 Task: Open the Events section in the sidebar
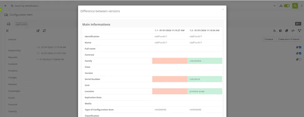click(12, 98)
